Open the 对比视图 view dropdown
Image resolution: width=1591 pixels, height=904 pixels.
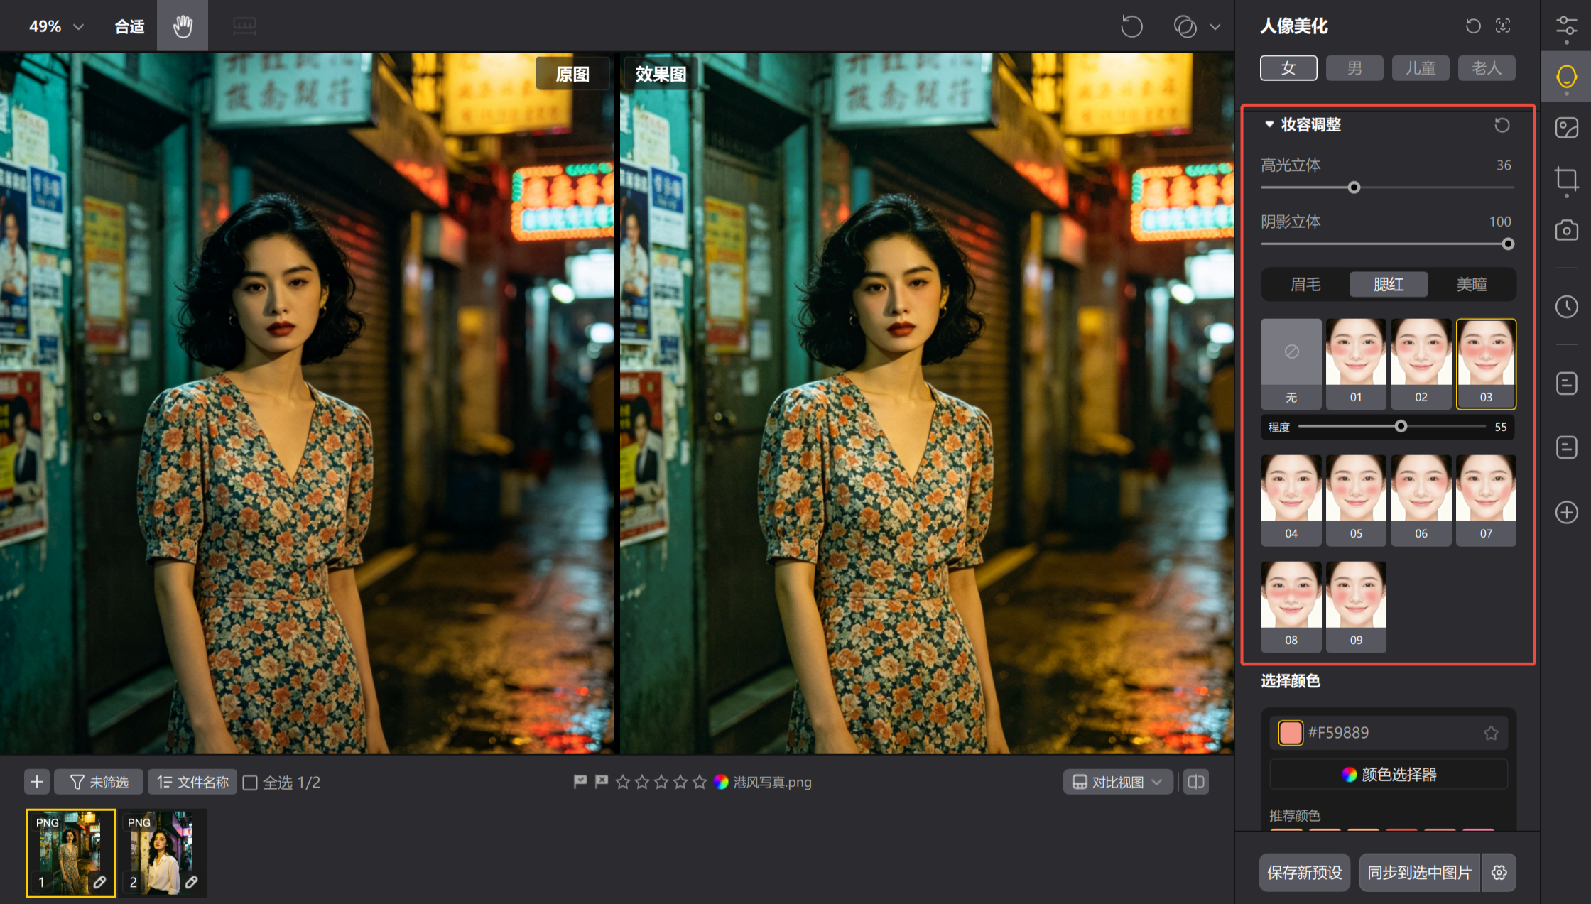pyautogui.click(x=1117, y=781)
